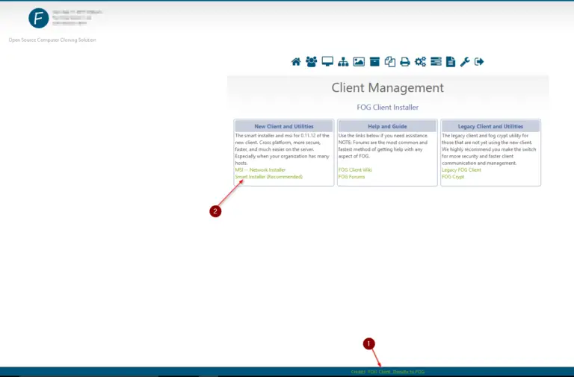Open the FOG Client Wiki link

coord(355,170)
